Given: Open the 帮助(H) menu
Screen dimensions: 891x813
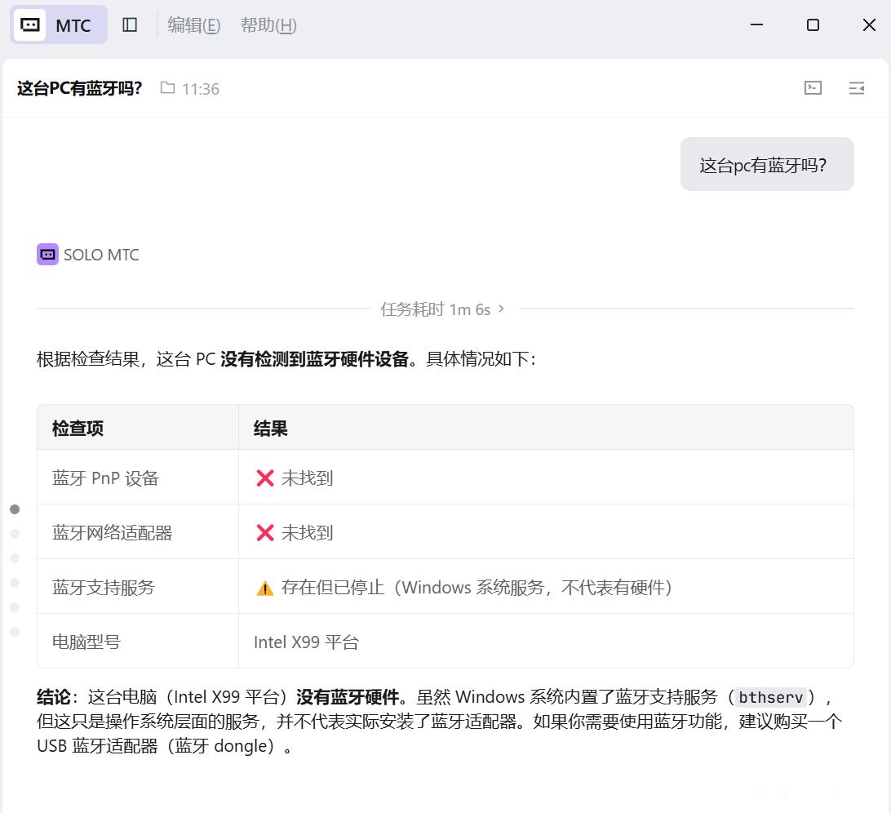Looking at the screenshot, I should click(x=268, y=25).
